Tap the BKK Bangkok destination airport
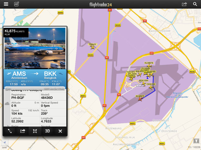201x150 pixels. [50, 75]
